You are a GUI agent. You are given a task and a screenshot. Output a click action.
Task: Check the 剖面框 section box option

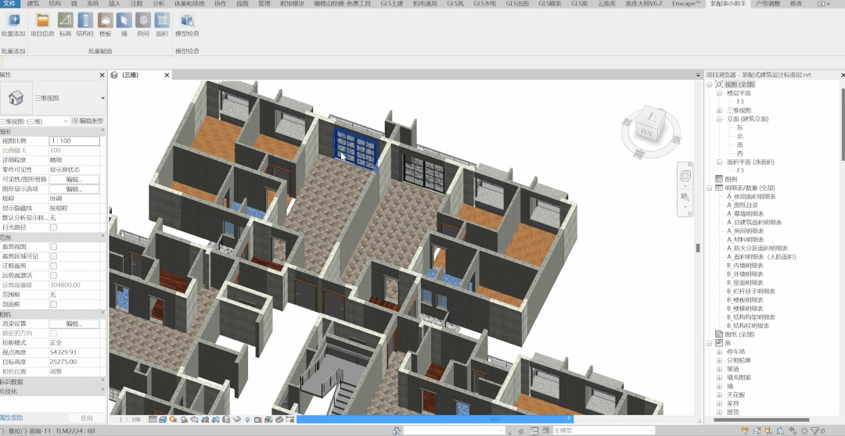pyautogui.click(x=53, y=304)
